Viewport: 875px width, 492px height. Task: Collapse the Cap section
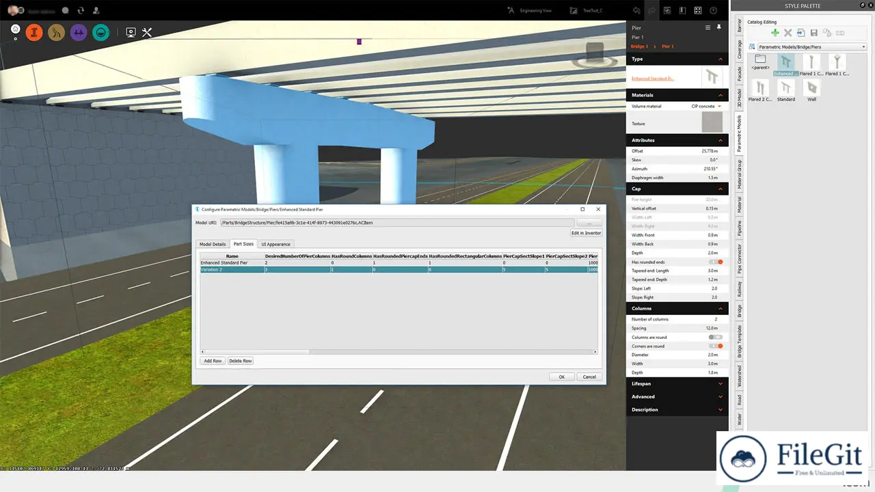point(720,189)
